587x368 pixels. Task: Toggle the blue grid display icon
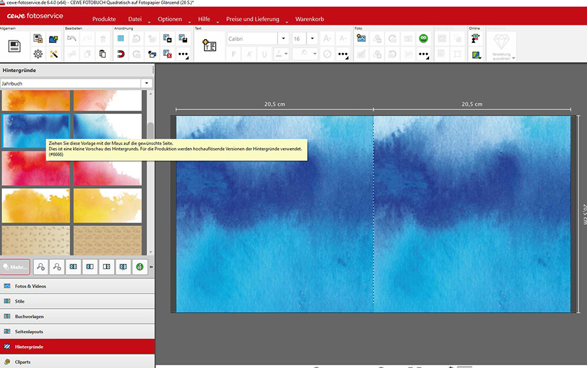[121, 38]
